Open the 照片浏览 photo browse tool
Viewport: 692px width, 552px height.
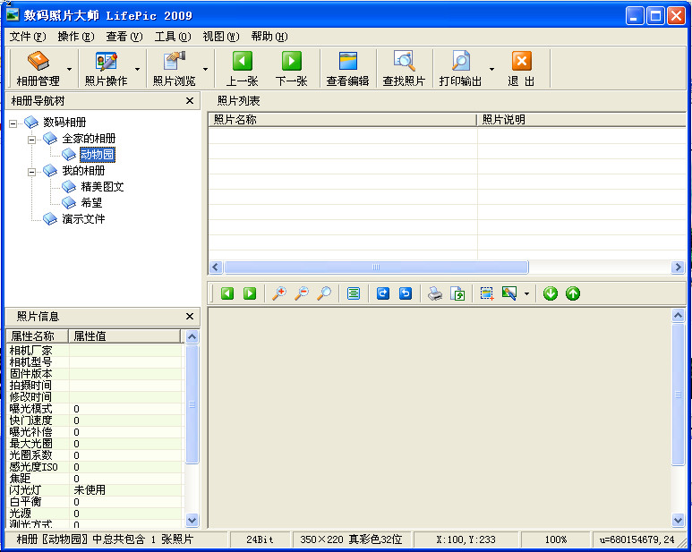click(174, 68)
